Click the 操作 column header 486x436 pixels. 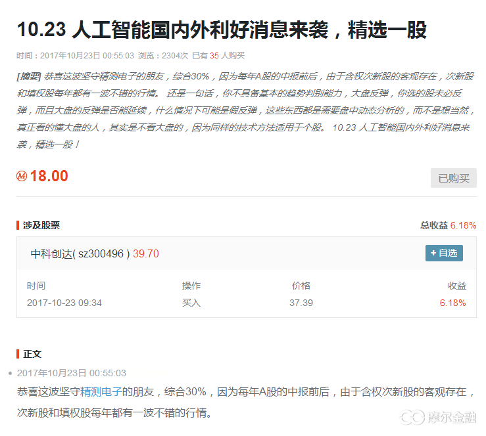[x=191, y=286]
